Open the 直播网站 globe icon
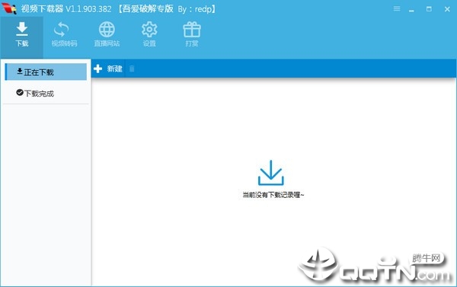457x287 pixels. [107, 30]
